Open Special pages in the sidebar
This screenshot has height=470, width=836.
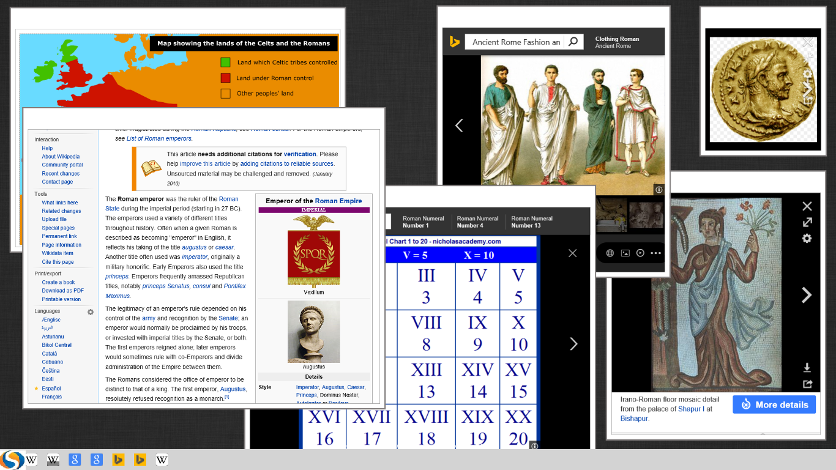[58, 228]
